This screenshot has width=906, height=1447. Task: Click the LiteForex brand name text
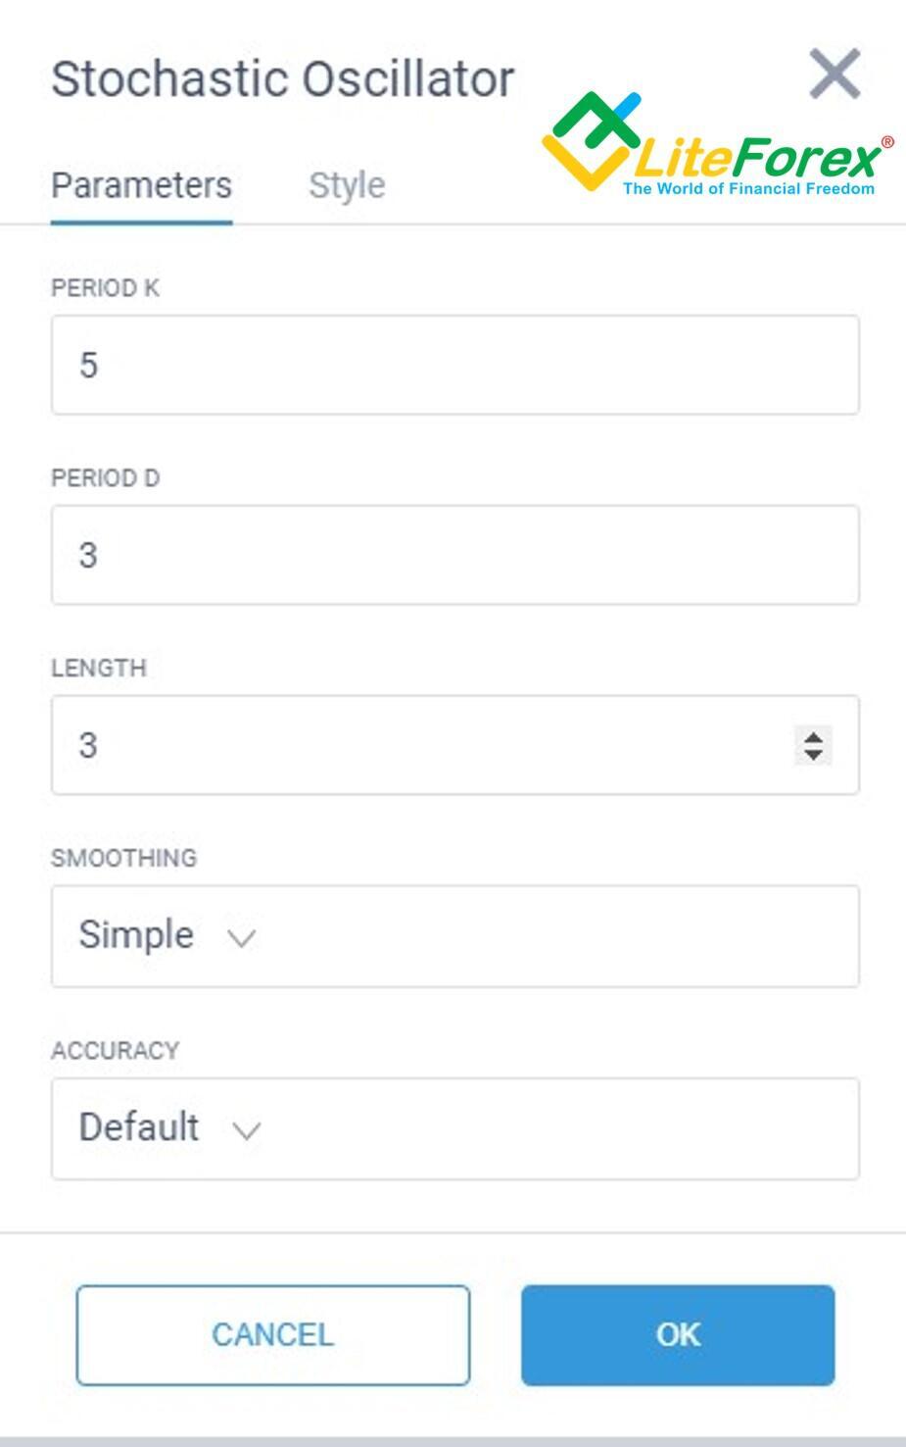pyautogui.click(x=758, y=157)
